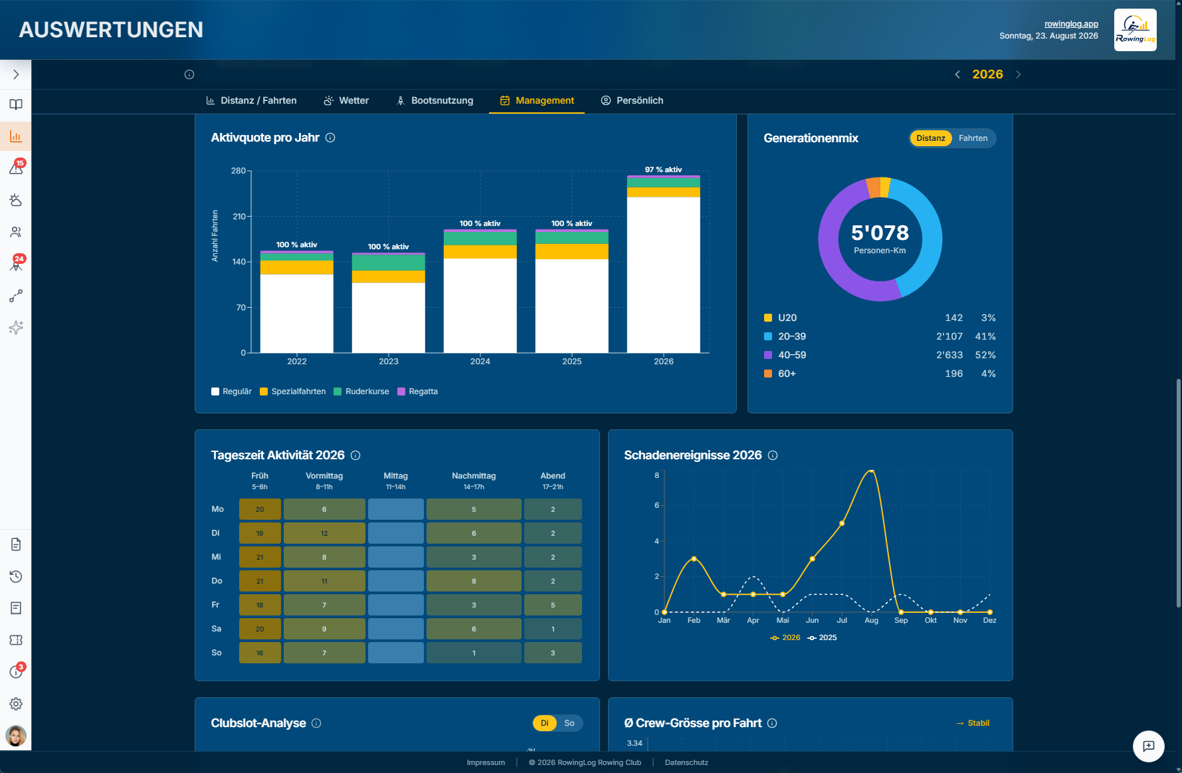
Task: Expand the left sidebar with the chevron
Action: click(16, 74)
